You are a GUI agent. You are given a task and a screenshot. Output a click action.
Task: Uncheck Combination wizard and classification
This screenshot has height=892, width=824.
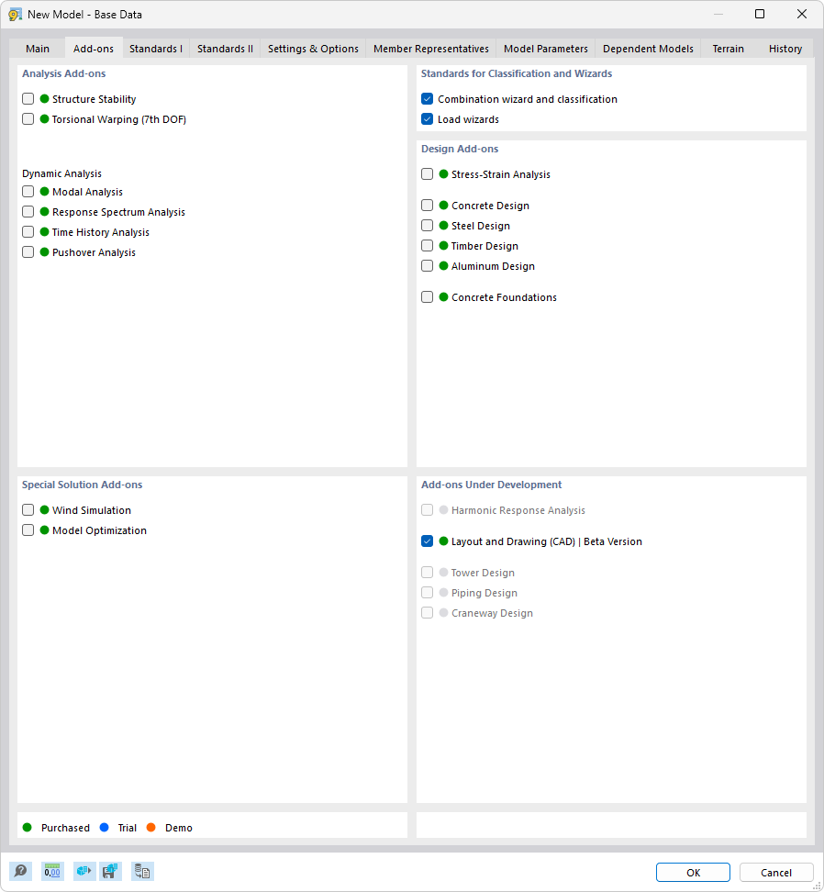pos(427,98)
